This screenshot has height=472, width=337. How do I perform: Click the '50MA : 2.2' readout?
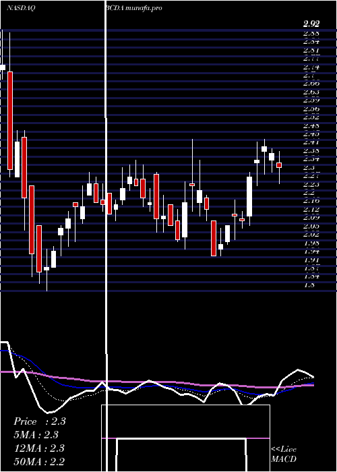(x=39, y=461)
